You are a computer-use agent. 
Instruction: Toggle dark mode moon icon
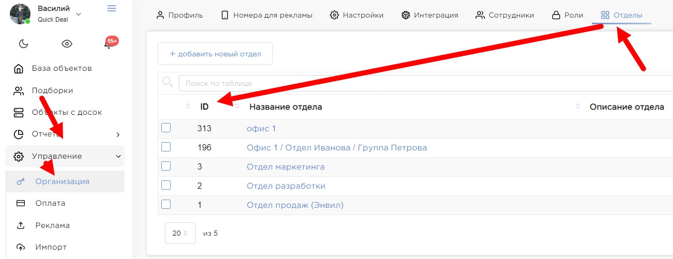(23, 44)
